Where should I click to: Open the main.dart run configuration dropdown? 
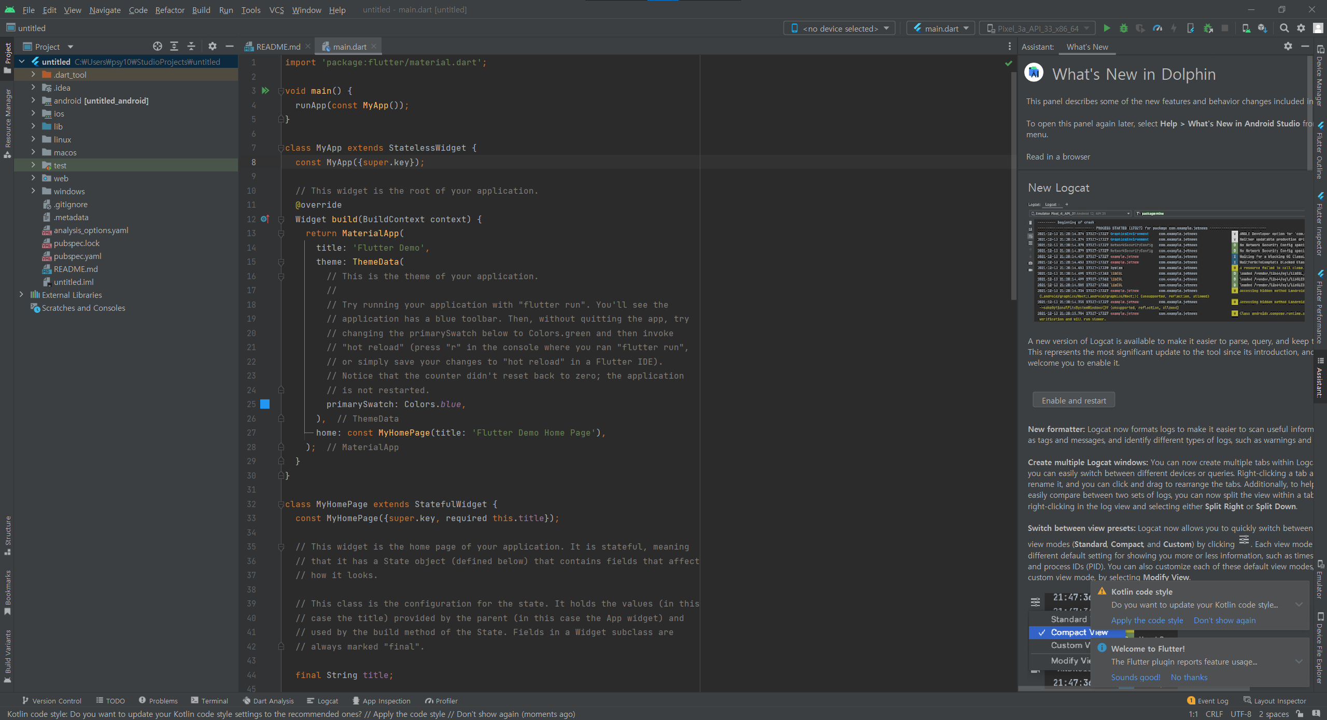point(941,28)
